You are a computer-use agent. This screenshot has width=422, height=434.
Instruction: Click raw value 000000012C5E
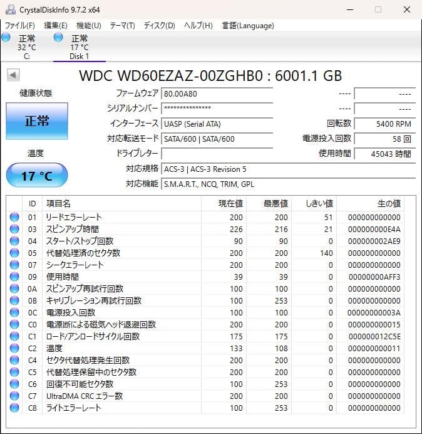[374, 336]
